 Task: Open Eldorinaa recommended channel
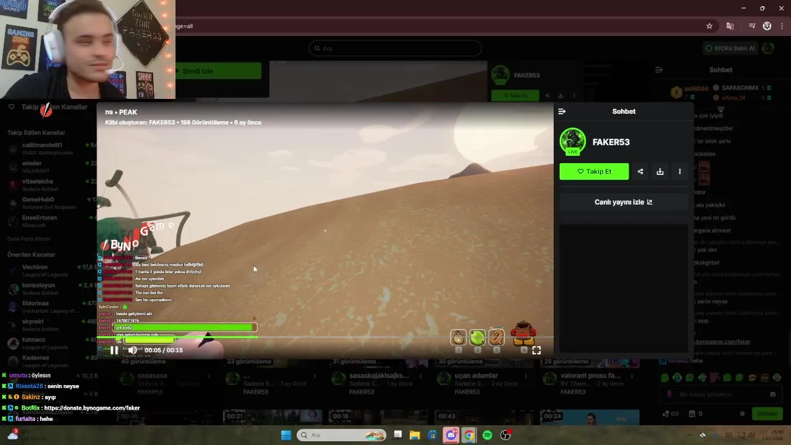click(49, 307)
